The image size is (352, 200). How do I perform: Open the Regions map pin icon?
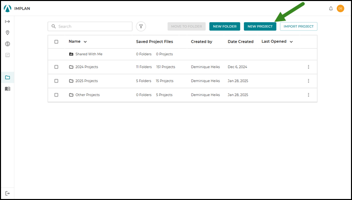point(8,33)
